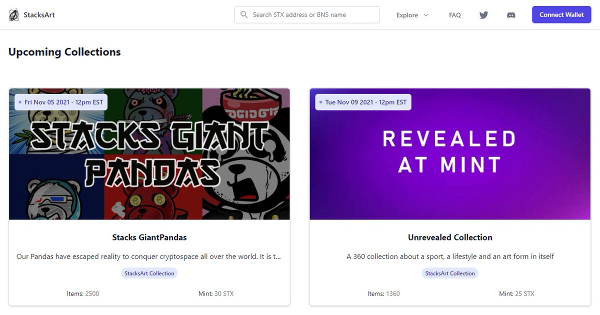Image resolution: width=600 pixels, height=315 pixels.
Task: Click the search magnifier icon
Action: (x=244, y=15)
